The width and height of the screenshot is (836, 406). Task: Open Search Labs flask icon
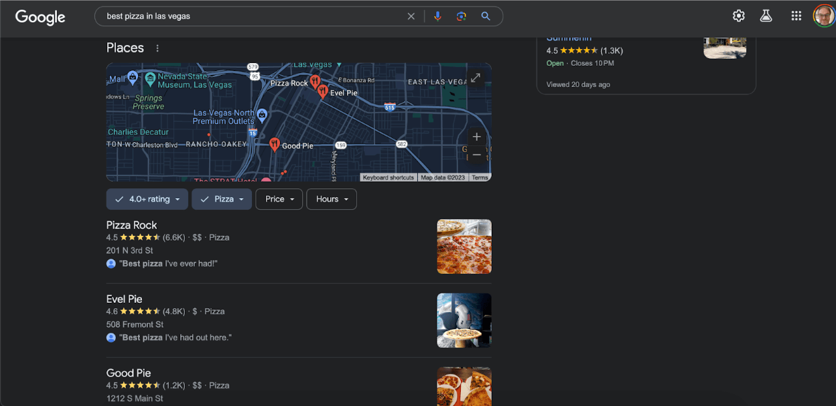(x=766, y=16)
